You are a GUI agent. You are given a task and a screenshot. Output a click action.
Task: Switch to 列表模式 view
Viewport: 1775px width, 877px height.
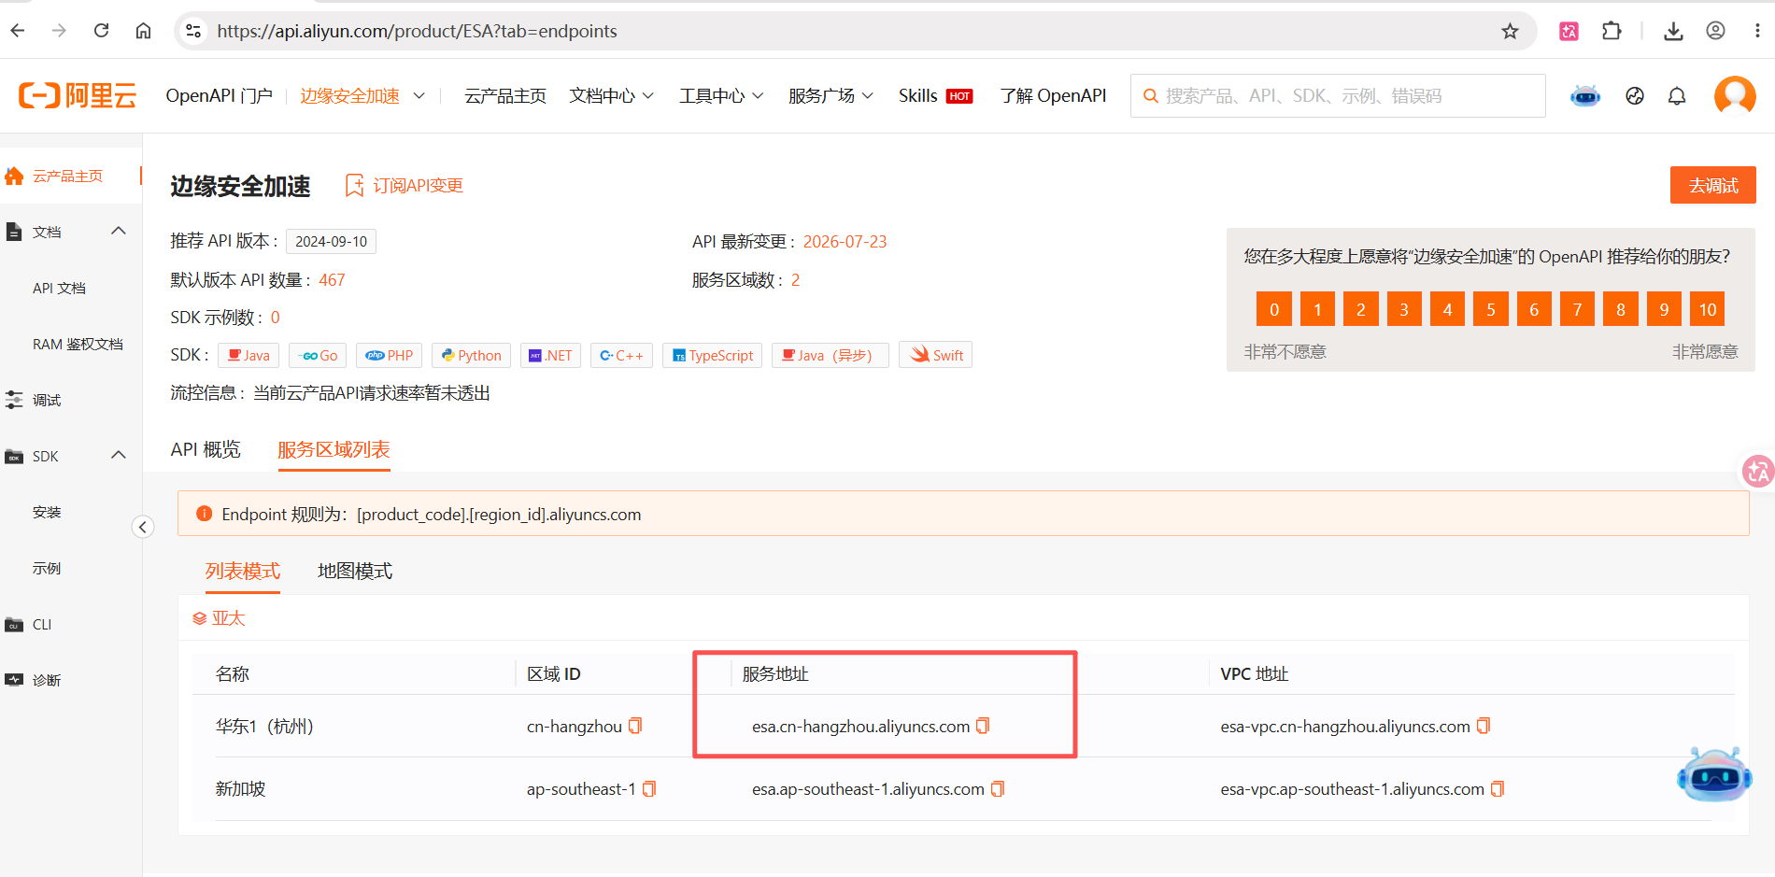243,571
